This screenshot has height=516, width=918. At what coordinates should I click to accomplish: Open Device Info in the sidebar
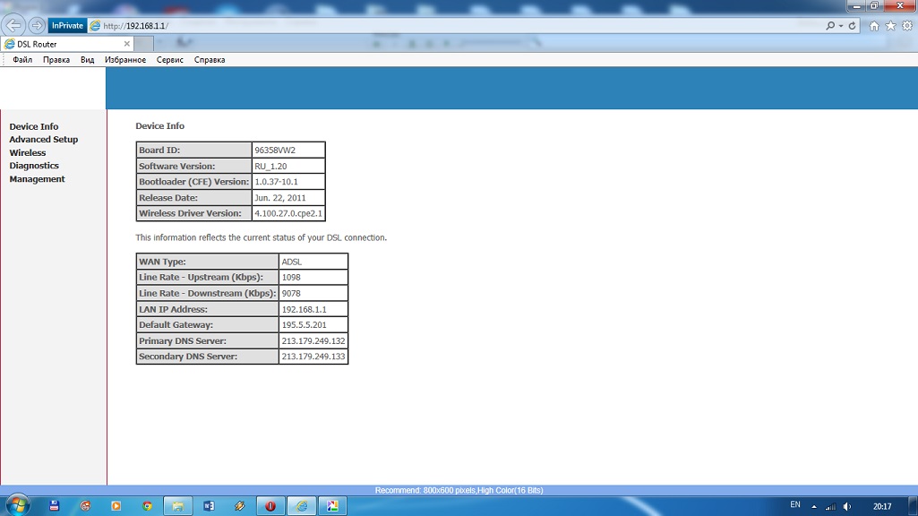[x=34, y=126]
